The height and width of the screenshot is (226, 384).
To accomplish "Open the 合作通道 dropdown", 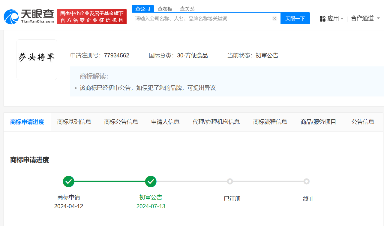I will coord(365,18).
